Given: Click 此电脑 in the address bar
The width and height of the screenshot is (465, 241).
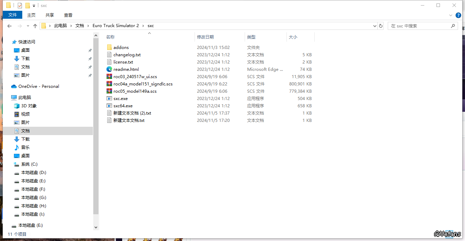Looking at the screenshot, I should (x=61, y=26).
